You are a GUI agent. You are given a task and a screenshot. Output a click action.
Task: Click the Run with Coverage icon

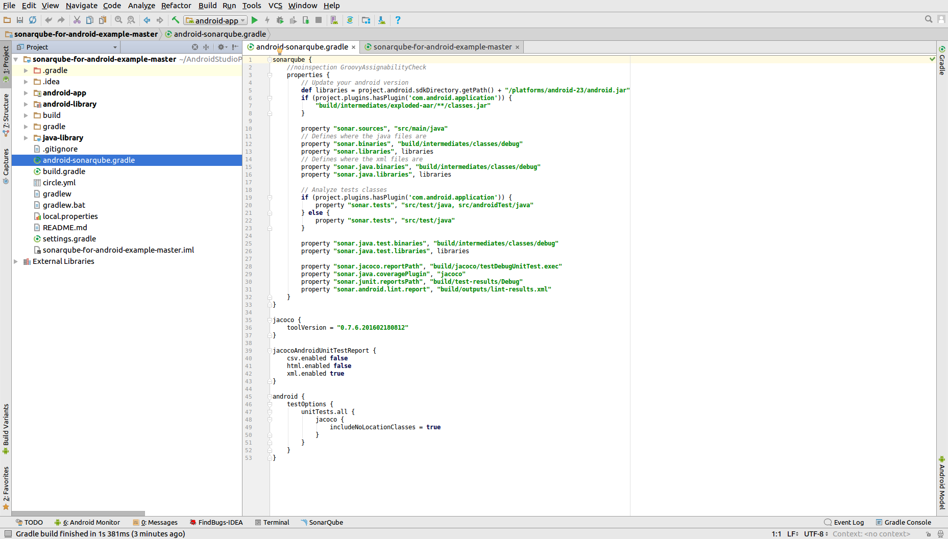(x=293, y=20)
